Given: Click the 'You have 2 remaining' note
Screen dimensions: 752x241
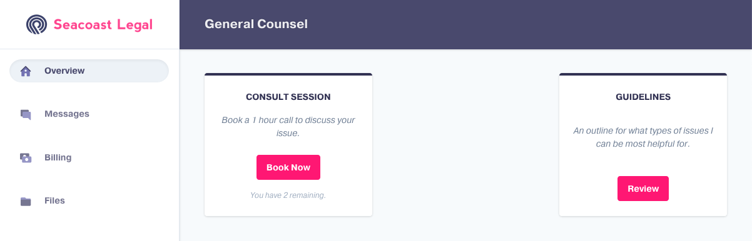Looking at the screenshot, I should click(288, 195).
